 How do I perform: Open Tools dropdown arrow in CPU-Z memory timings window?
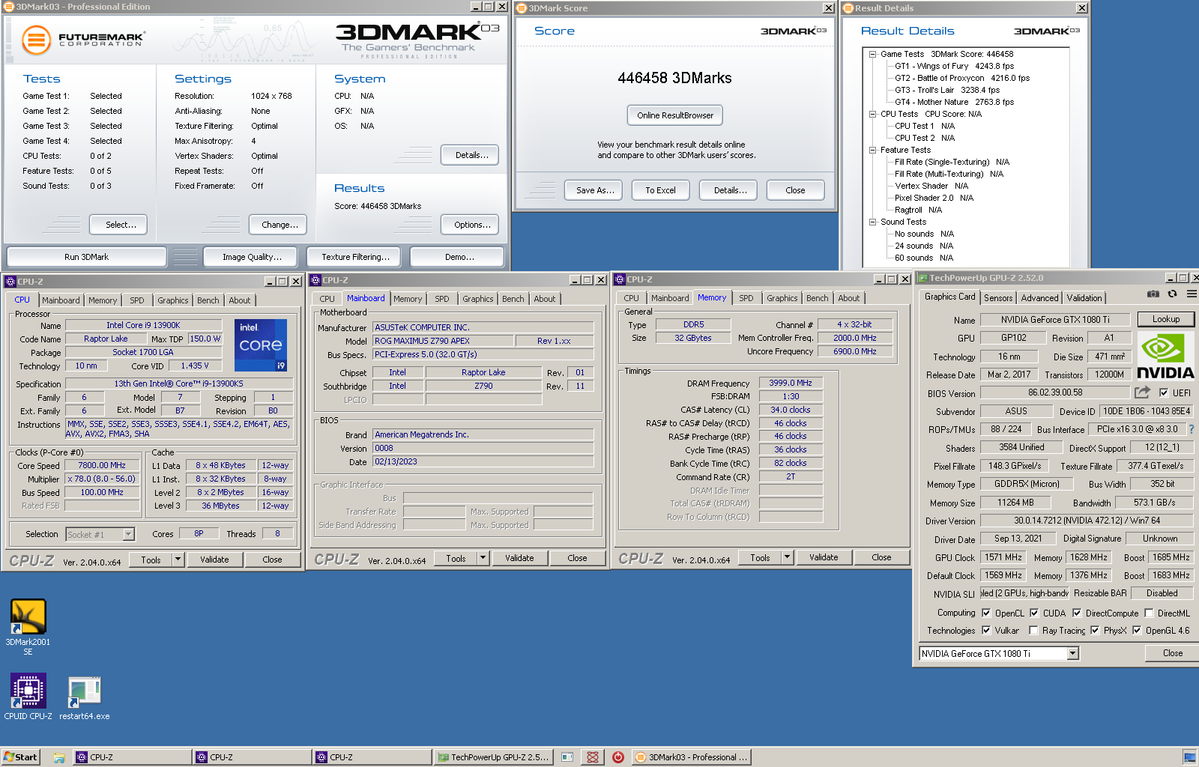pyautogui.click(x=787, y=557)
